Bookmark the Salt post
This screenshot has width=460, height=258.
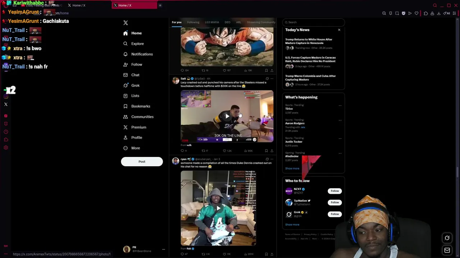(x=266, y=151)
